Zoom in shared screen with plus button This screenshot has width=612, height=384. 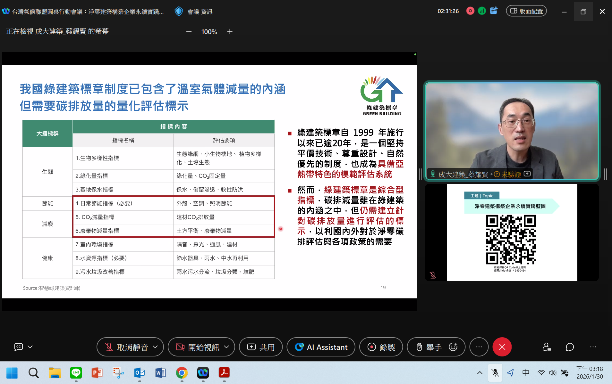pyautogui.click(x=230, y=31)
